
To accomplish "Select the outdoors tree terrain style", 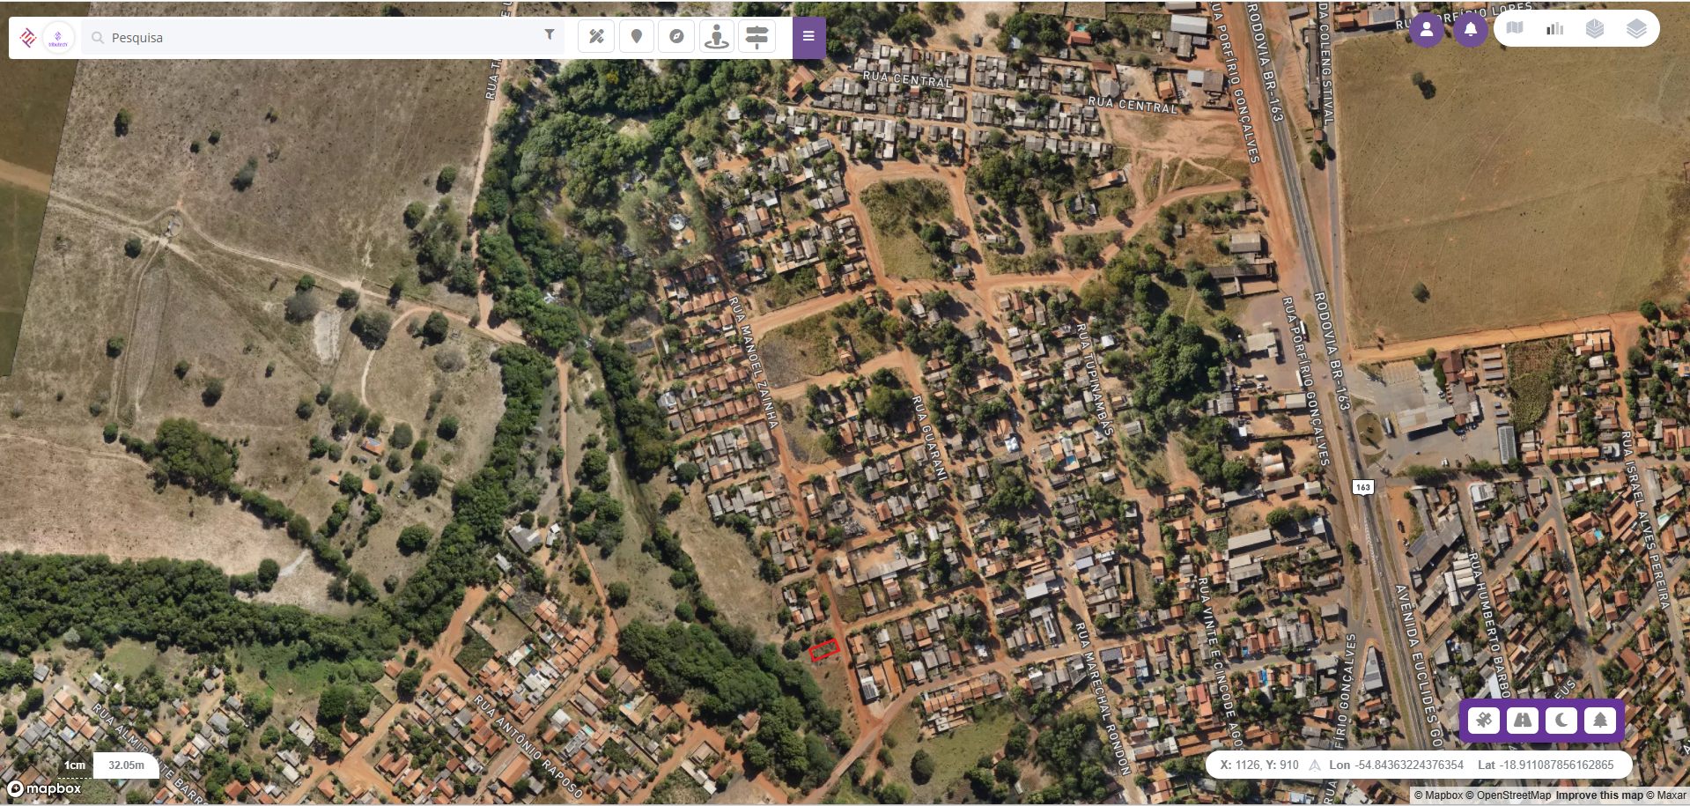I will click(x=1600, y=721).
